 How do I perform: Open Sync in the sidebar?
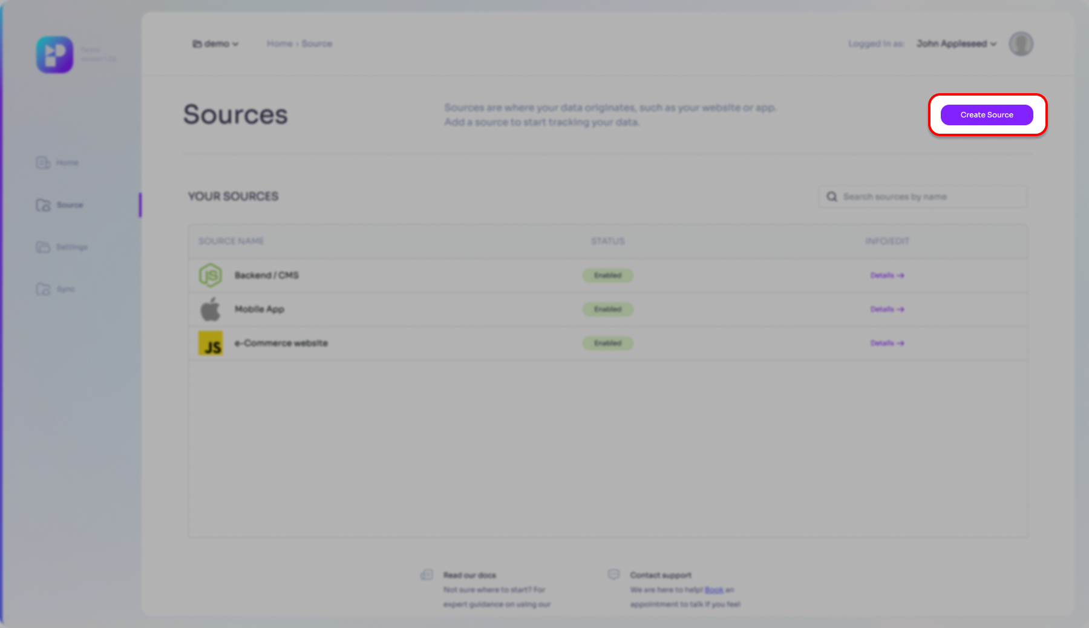56,289
